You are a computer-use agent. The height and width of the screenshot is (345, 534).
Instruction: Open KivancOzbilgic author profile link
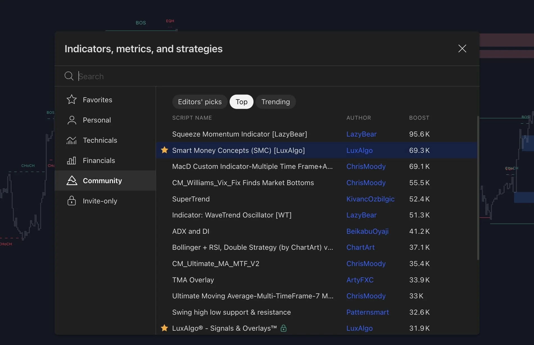370,199
